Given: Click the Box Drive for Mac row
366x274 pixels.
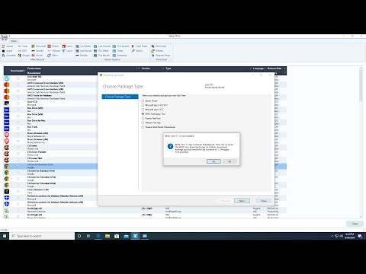Looking at the screenshot, I should click(51, 122).
